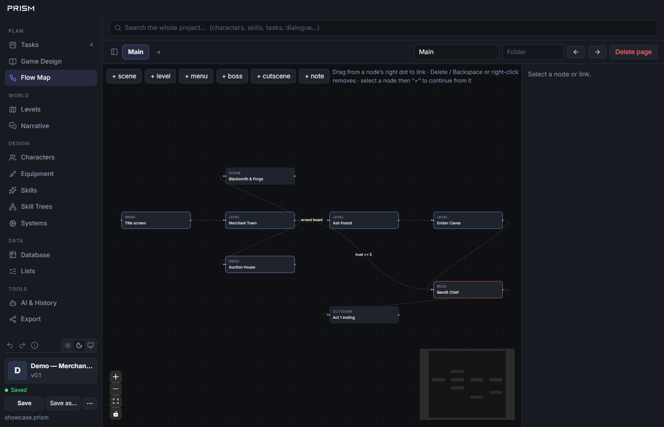Add a level node
Image resolution: width=664 pixels, height=427 pixels.
point(160,76)
